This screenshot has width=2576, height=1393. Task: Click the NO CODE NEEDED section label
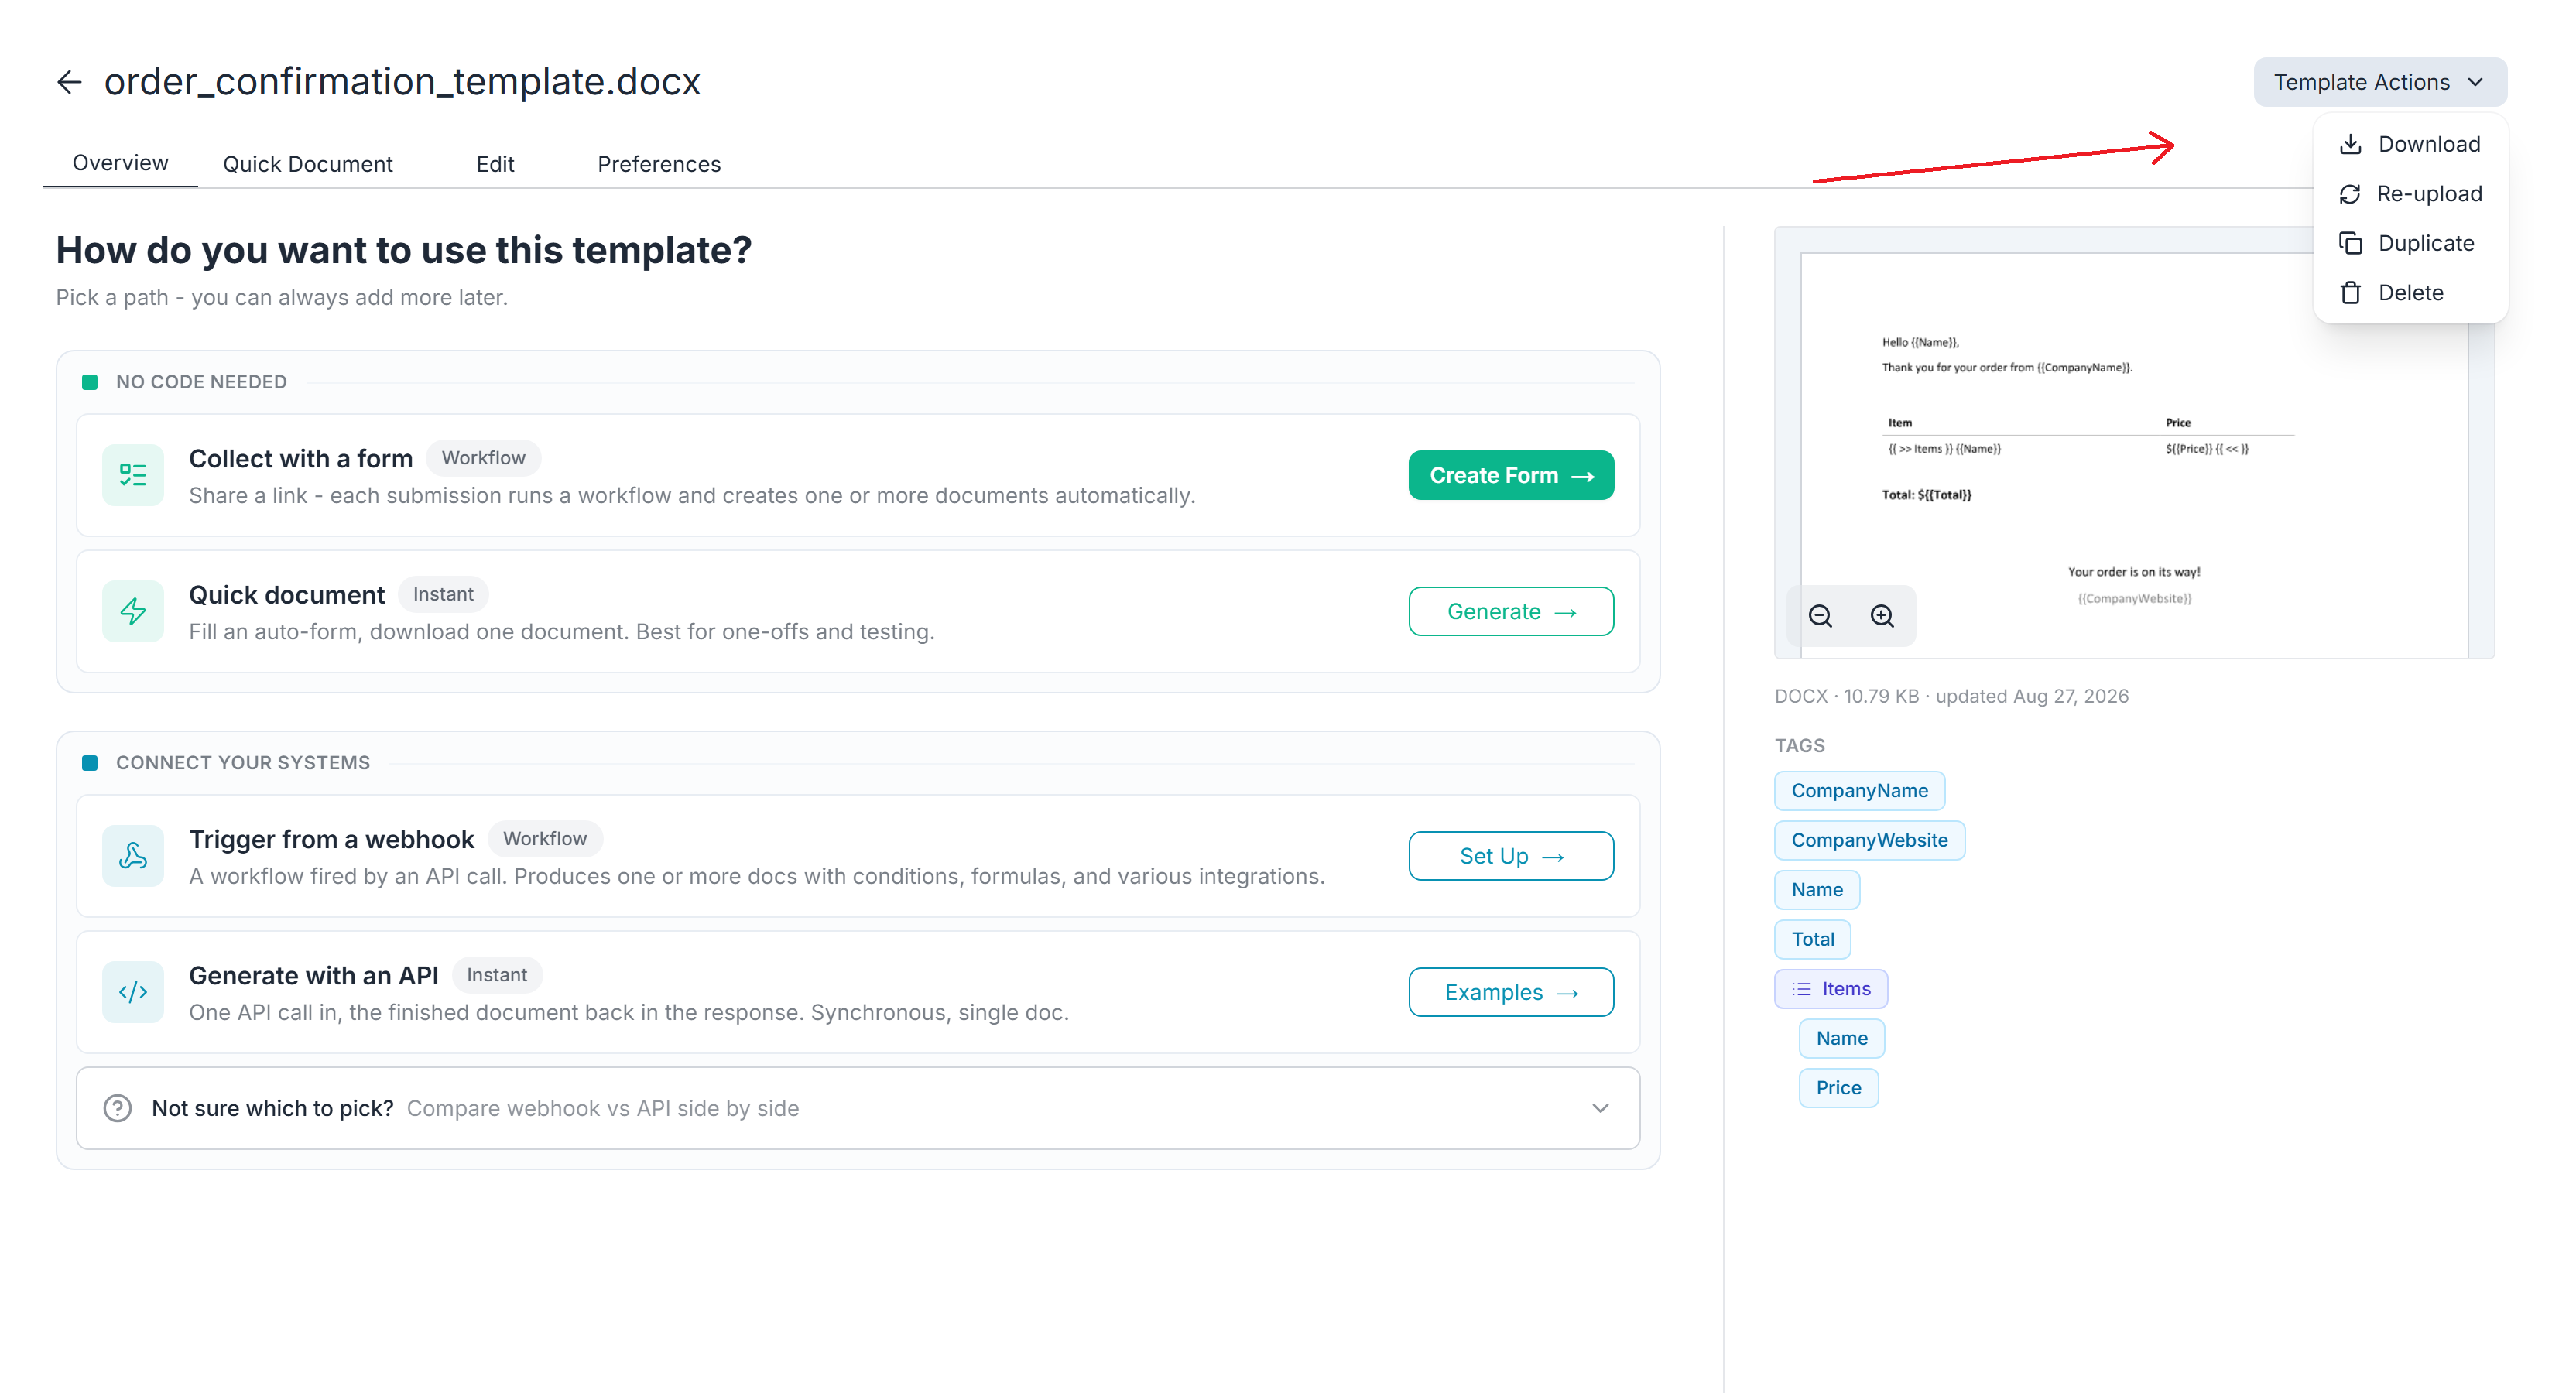click(201, 382)
